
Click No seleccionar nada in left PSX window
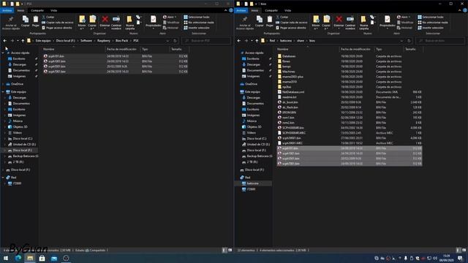tap(199, 23)
